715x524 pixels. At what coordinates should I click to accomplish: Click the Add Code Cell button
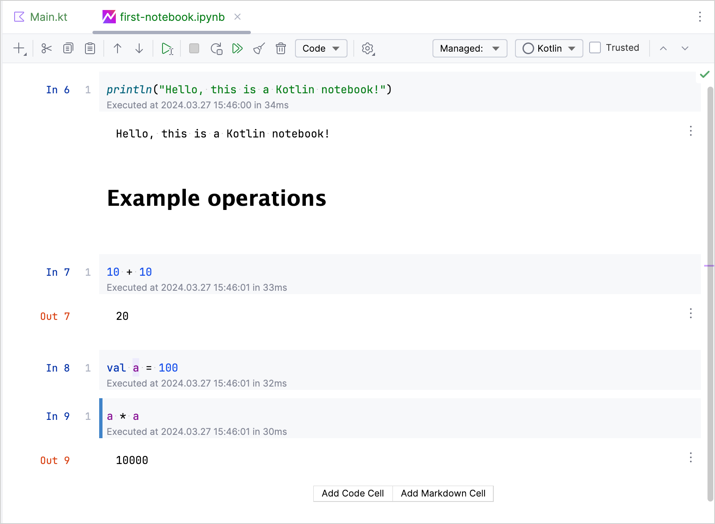coord(352,494)
